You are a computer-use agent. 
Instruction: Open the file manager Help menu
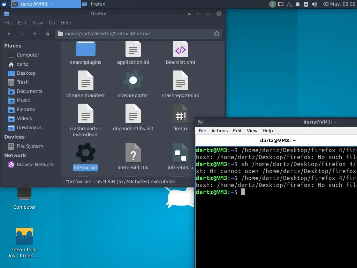coord(66,23)
